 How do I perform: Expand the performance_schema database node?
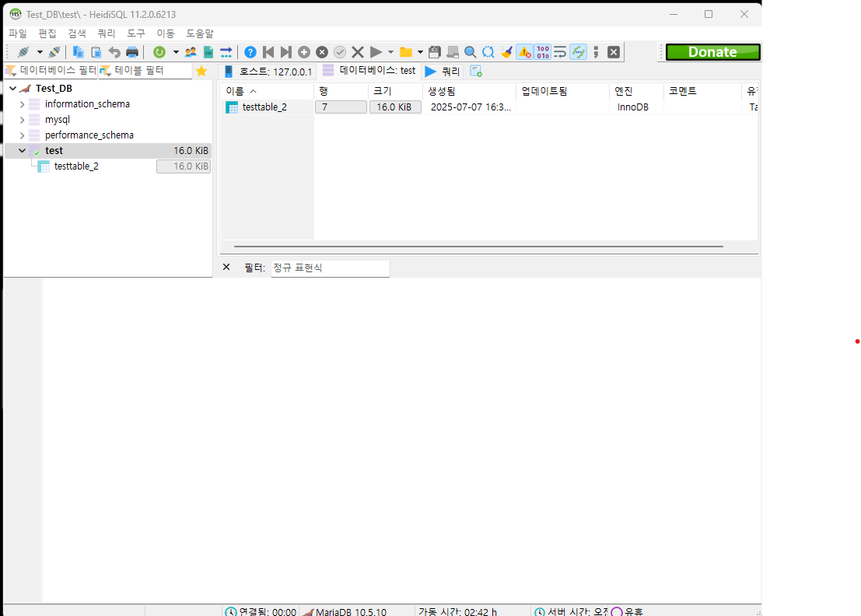[x=22, y=135]
